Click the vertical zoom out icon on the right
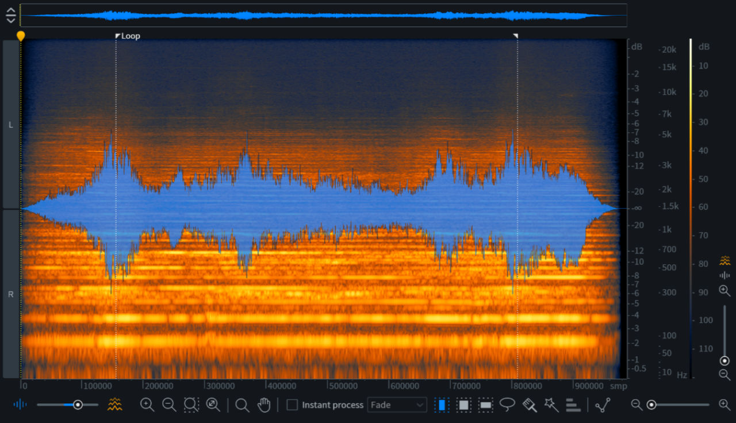This screenshot has width=736, height=423. 724,375
